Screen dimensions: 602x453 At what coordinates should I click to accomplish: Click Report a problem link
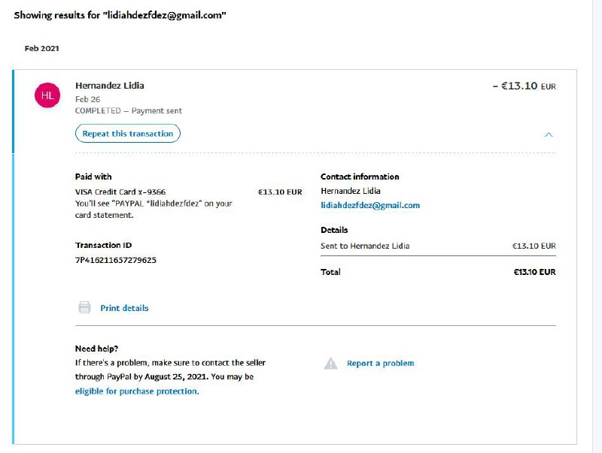point(380,364)
